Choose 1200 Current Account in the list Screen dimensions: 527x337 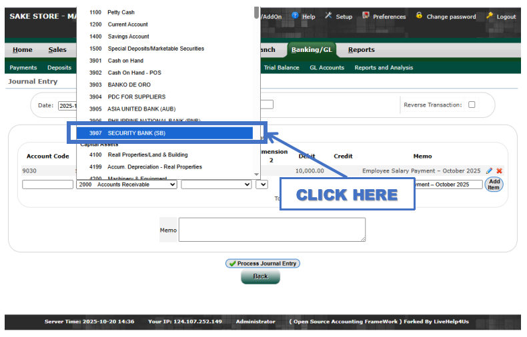tap(127, 25)
